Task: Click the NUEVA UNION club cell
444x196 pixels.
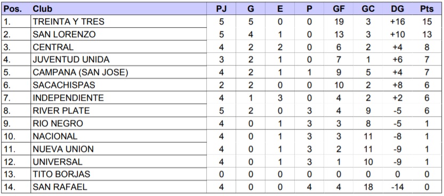Action: pos(118,149)
